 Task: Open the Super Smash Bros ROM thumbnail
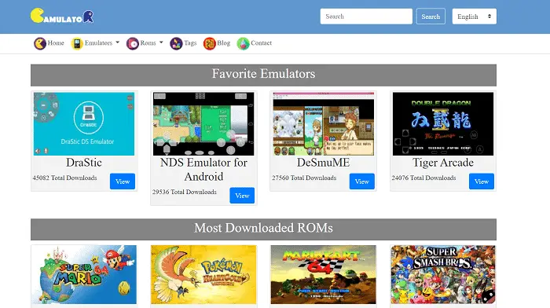[443, 275]
